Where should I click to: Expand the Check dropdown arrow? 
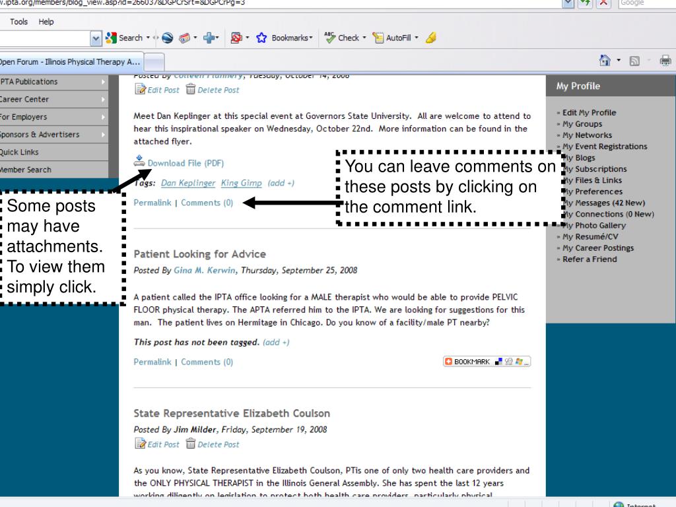[364, 38]
